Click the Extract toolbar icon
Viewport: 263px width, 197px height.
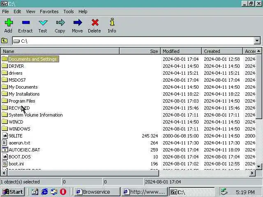tap(25, 23)
